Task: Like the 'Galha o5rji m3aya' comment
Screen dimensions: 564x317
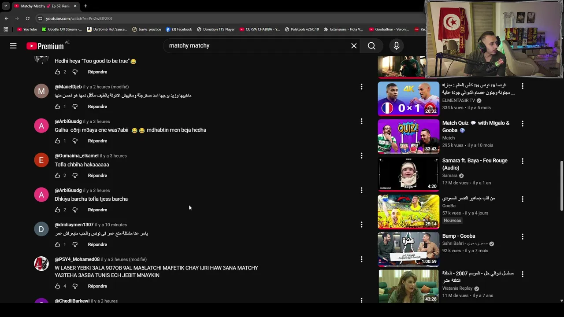Action: pos(57,141)
